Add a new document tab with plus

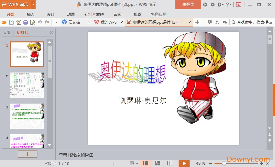coord(197,22)
